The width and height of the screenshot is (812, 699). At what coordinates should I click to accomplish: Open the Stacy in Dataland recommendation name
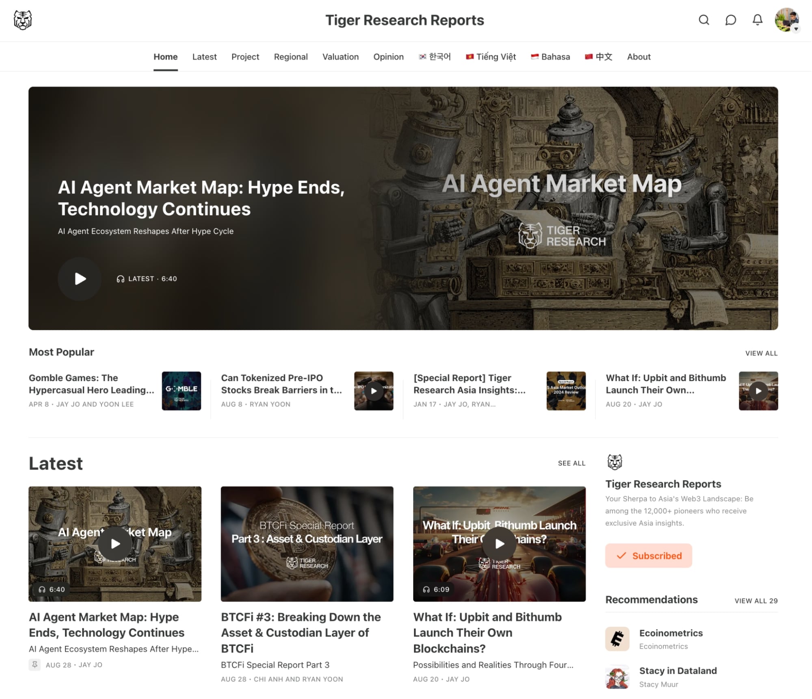click(x=678, y=671)
